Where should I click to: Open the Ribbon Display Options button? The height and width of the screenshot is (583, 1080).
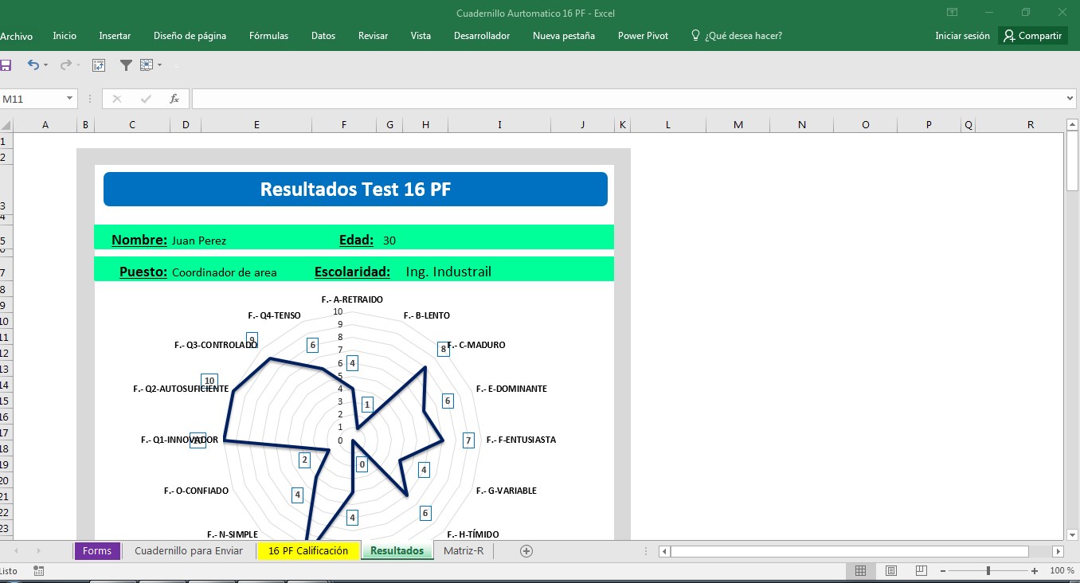[952, 13]
